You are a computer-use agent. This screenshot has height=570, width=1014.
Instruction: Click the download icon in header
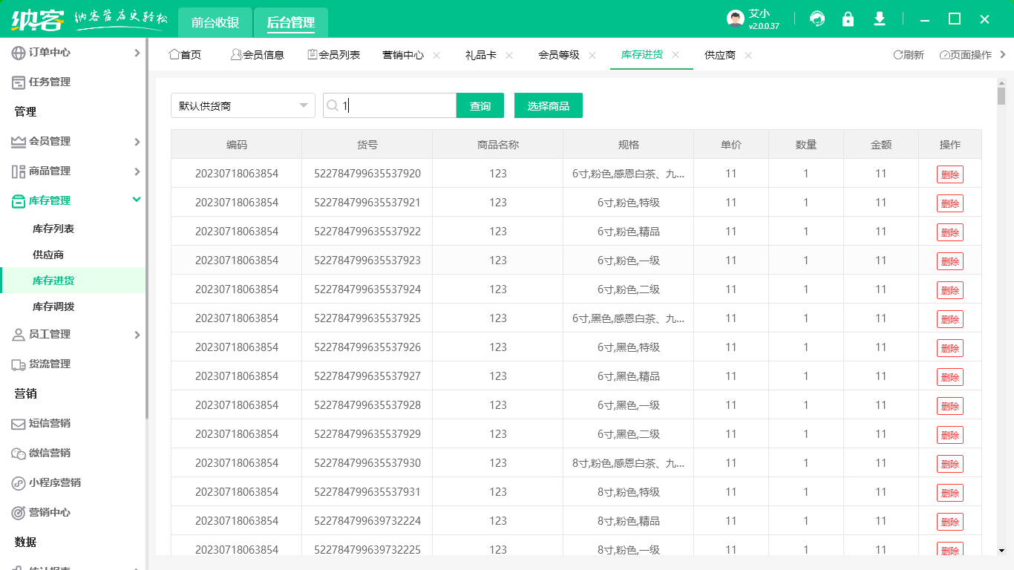point(880,19)
